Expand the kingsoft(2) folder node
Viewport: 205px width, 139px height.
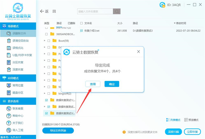pos(45,94)
